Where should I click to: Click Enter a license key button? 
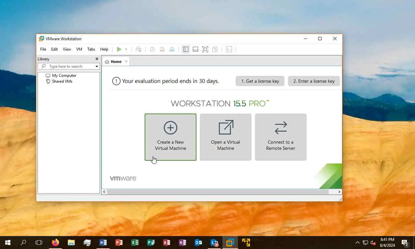coord(314,81)
